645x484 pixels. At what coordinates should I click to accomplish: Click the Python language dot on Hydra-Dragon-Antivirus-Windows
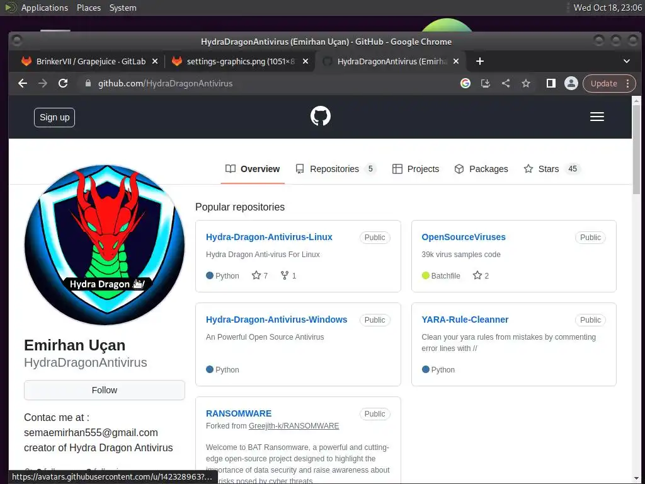click(x=210, y=369)
